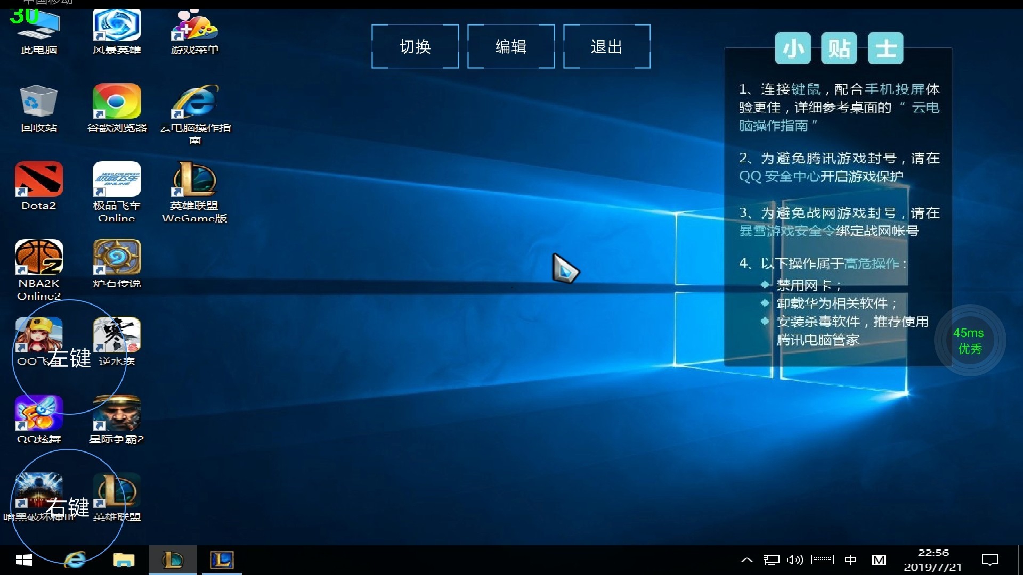Open the 45ms 优秀 latency indicator
The width and height of the screenshot is (1023, 575).
click(970, 340)
